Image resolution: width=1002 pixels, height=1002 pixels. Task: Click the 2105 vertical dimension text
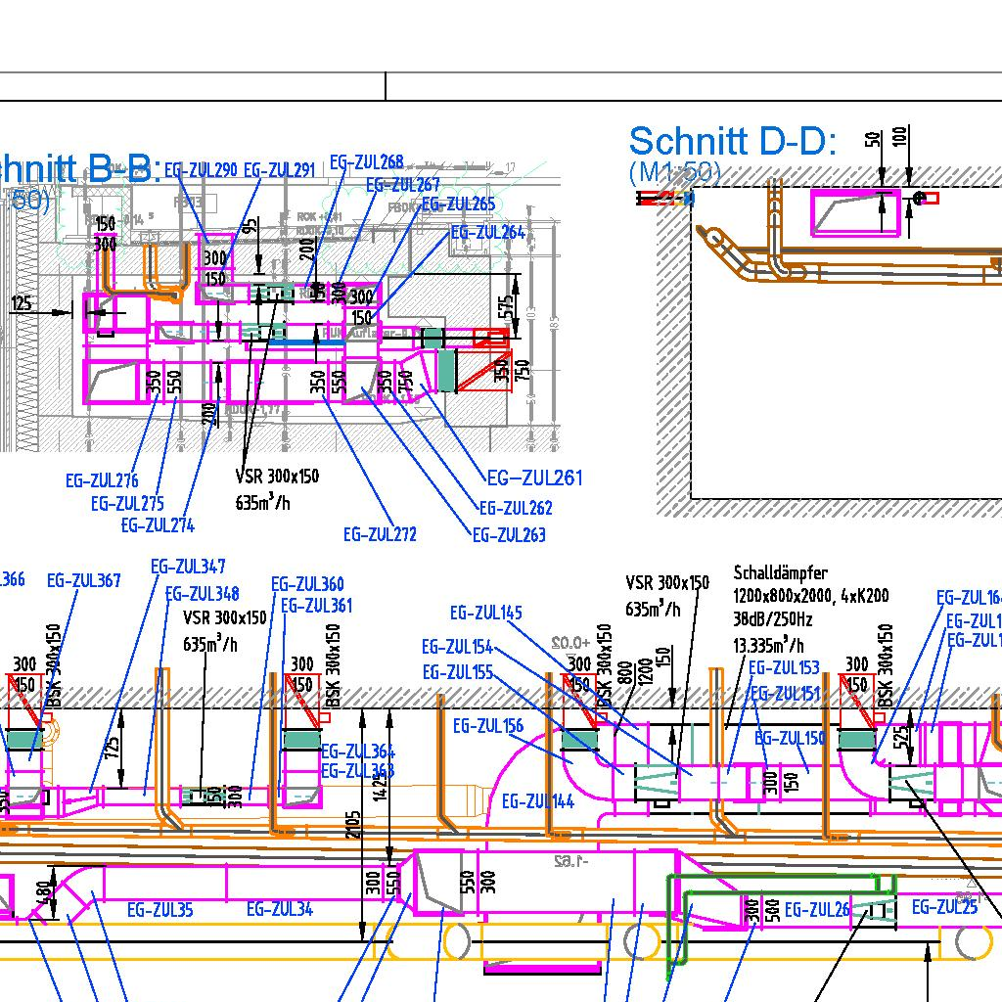[354, 831]
